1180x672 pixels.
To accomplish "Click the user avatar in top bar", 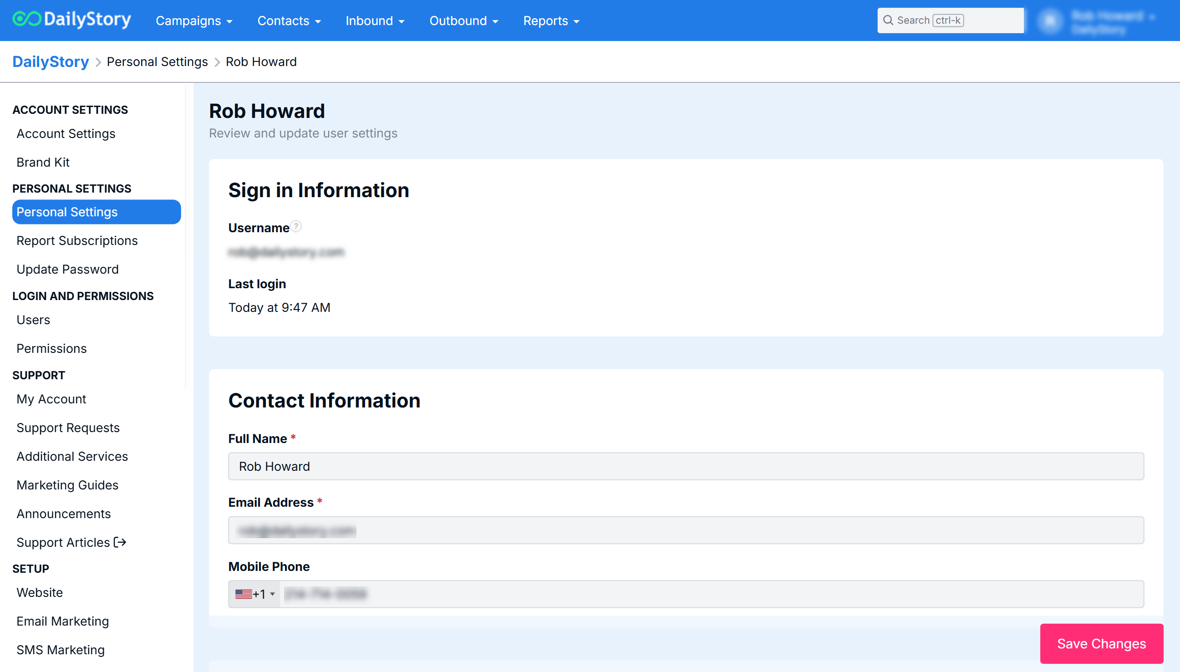I will tap(1050, 21).
